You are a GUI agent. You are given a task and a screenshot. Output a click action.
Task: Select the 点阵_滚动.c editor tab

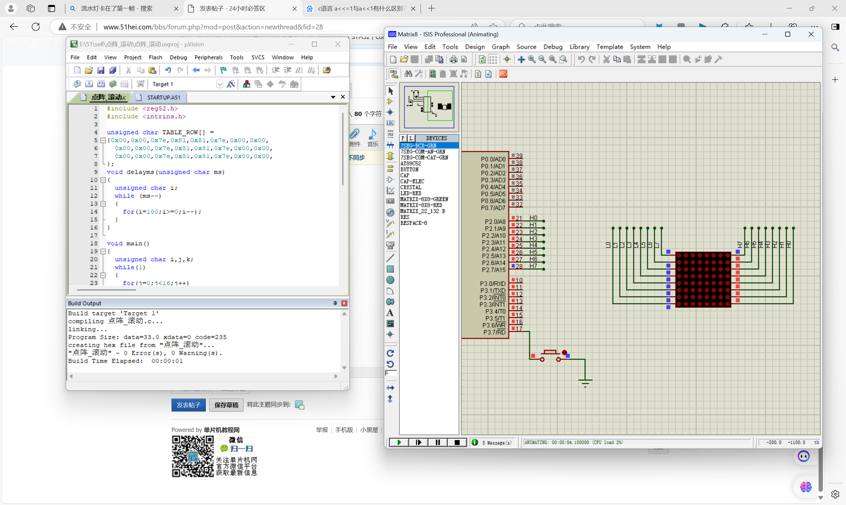coord(104,97)
